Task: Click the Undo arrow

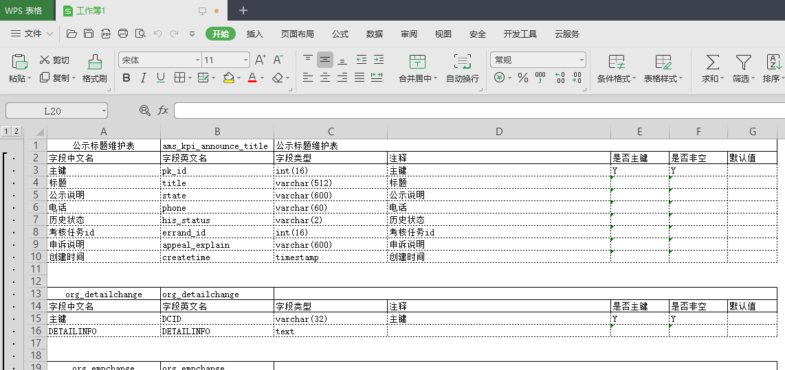Action: pyautogui.click(x=157, y=34)
